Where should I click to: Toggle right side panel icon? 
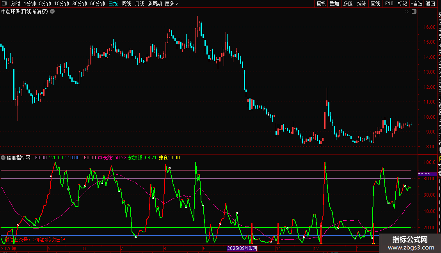(414, 12)
